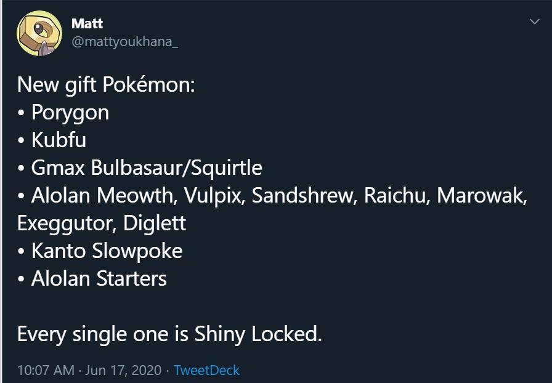Click the @mattyoukhana_ handle
Image resolution: width=552 pixels, height=383 pixels.
(x=125, y=42)
